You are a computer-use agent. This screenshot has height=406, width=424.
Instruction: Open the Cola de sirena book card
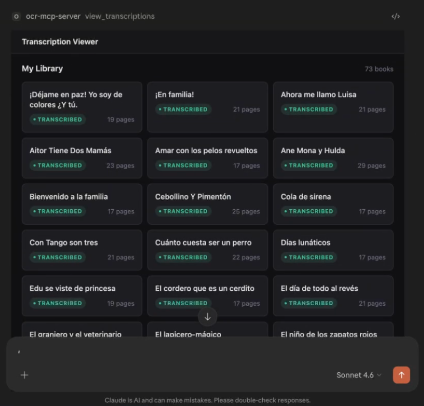tap(333, 204)
